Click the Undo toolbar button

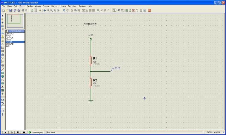64,10
